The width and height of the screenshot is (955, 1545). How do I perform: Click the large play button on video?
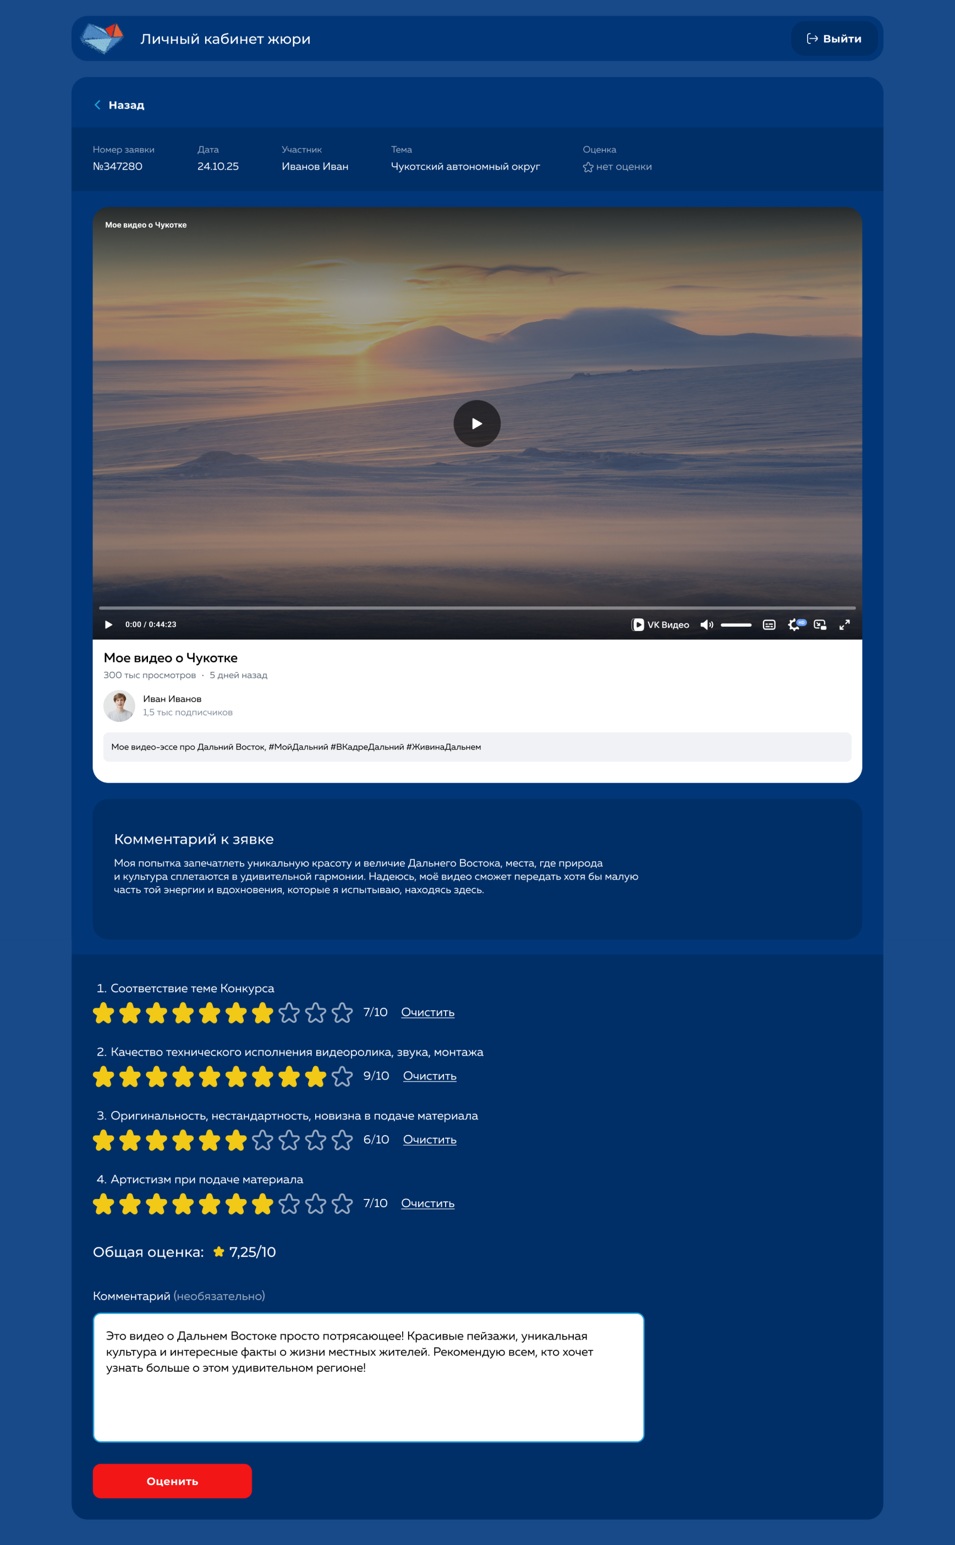(477, 423)
